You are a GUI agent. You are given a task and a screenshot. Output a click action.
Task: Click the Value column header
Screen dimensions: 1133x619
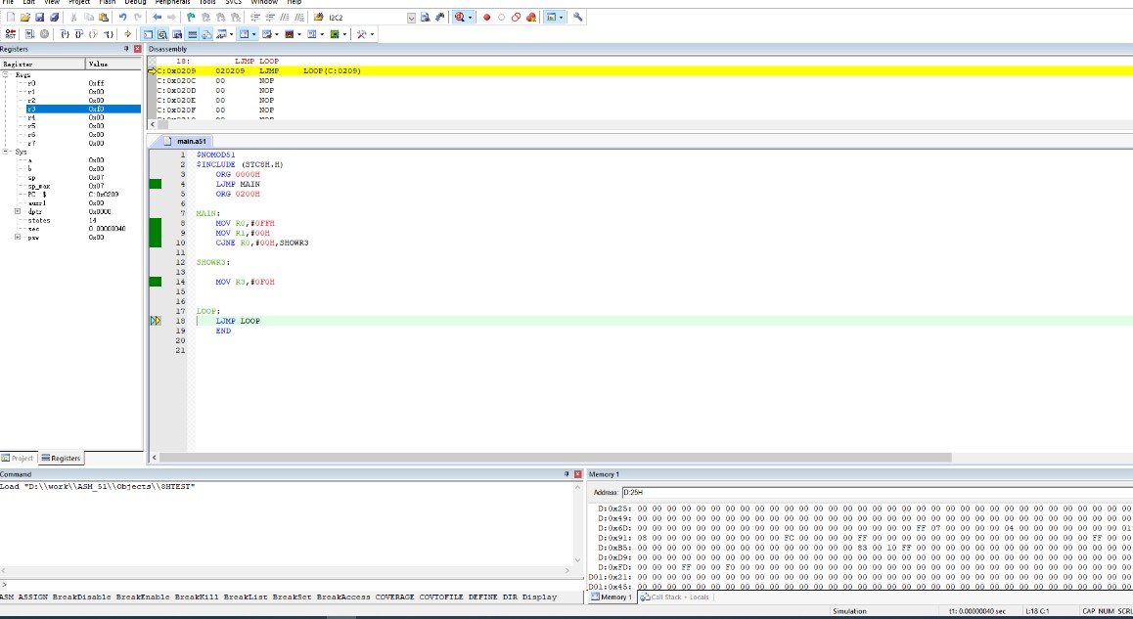113,64
